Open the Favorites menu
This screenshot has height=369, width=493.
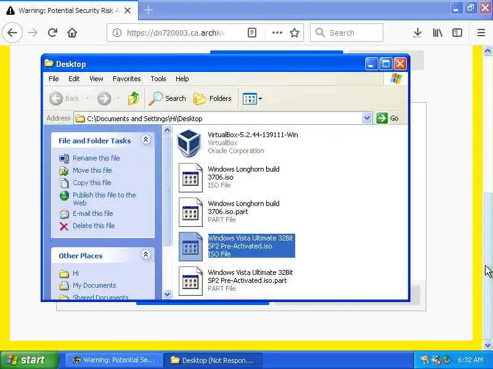[127, 79]
